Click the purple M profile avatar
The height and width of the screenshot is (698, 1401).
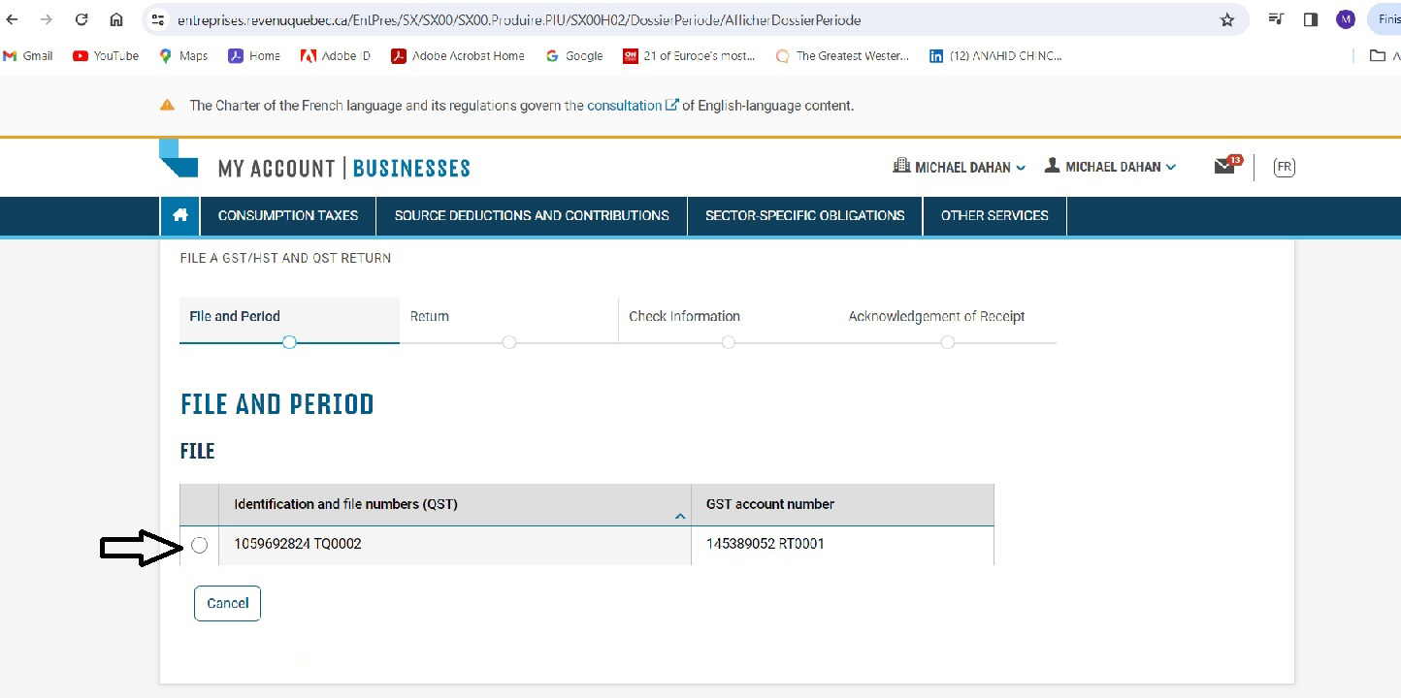pyautogui.click(x=1345, y=19)
